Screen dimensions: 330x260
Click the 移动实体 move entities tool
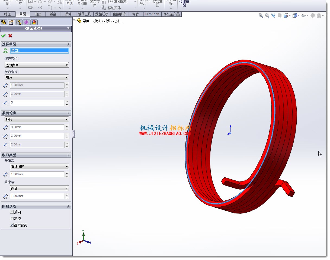tap(111, 8)
